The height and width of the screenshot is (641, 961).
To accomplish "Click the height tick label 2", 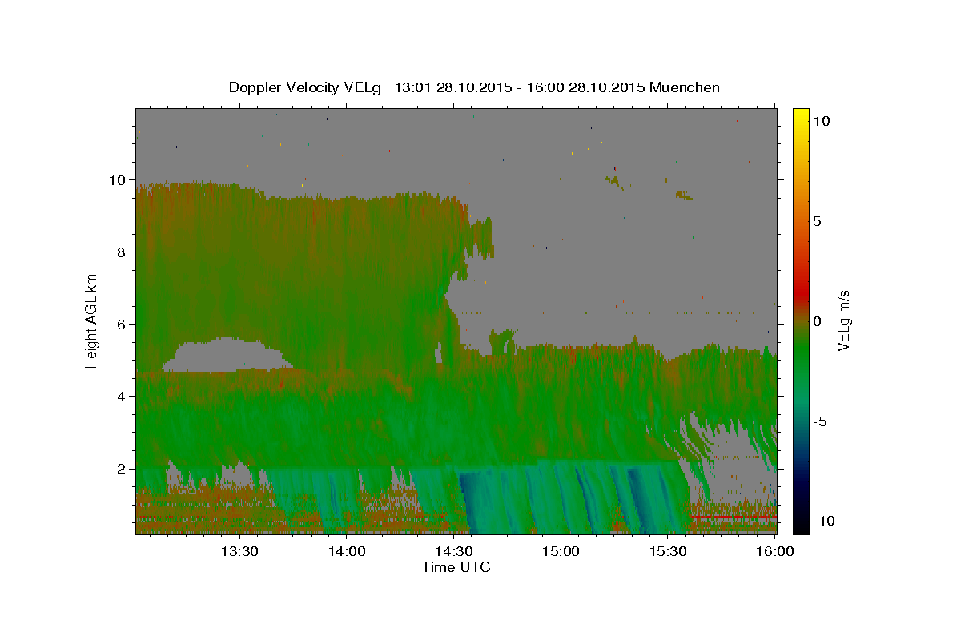I will click(x=123, y=469).
